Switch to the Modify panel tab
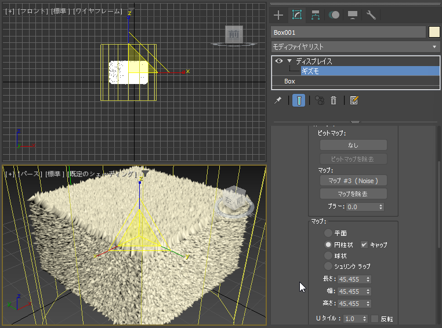The image size is (442, 328). 297,15
